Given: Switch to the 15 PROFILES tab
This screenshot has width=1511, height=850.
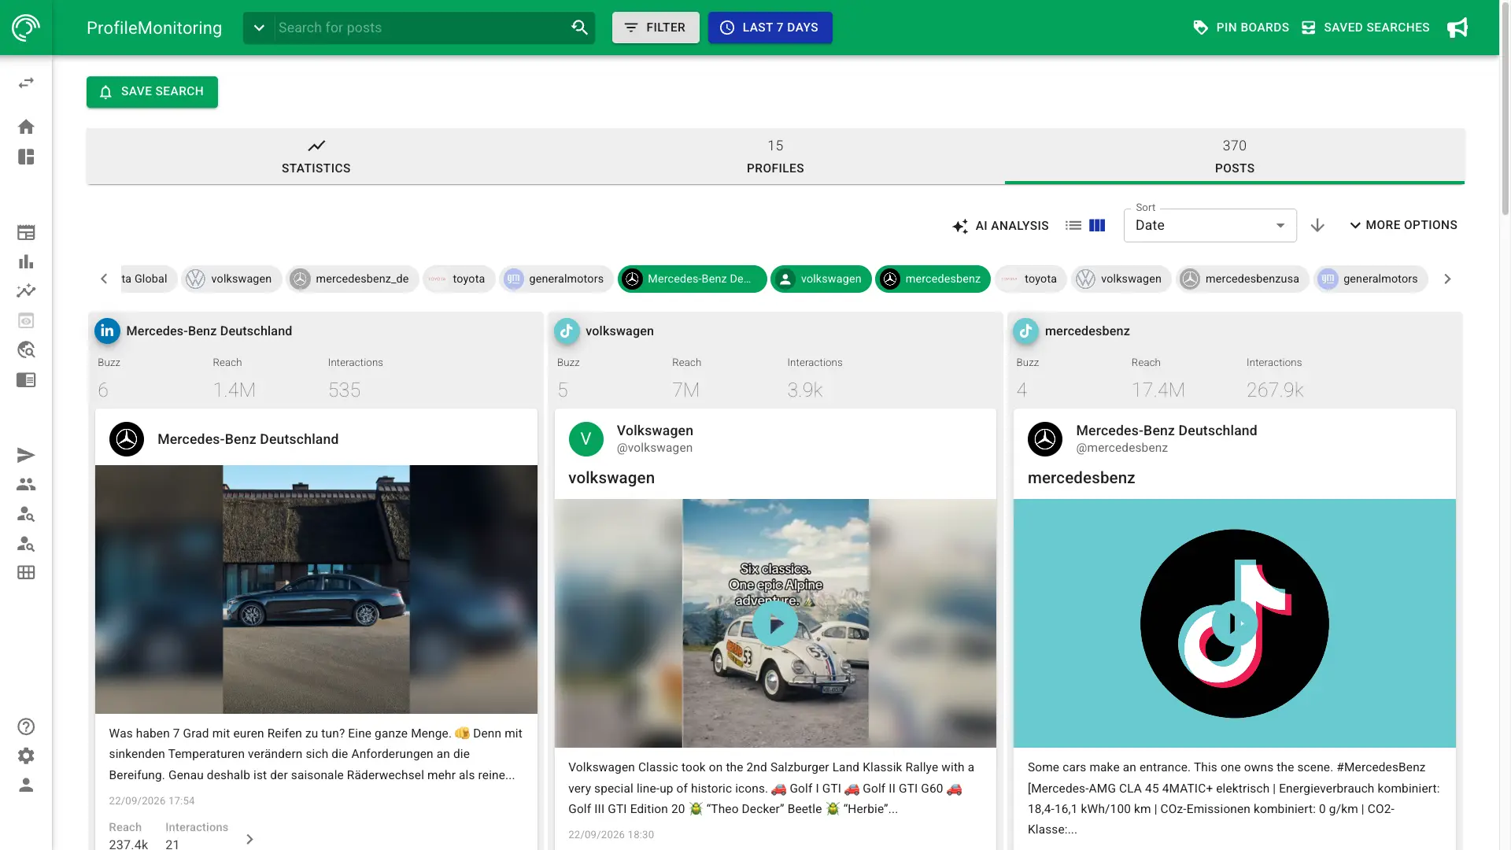Looking at the screenshot, I should click(775, 157).
